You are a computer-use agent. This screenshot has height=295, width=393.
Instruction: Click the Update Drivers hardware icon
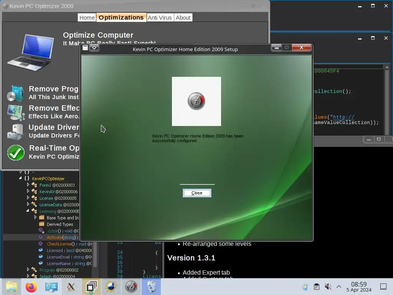[15, 132]
